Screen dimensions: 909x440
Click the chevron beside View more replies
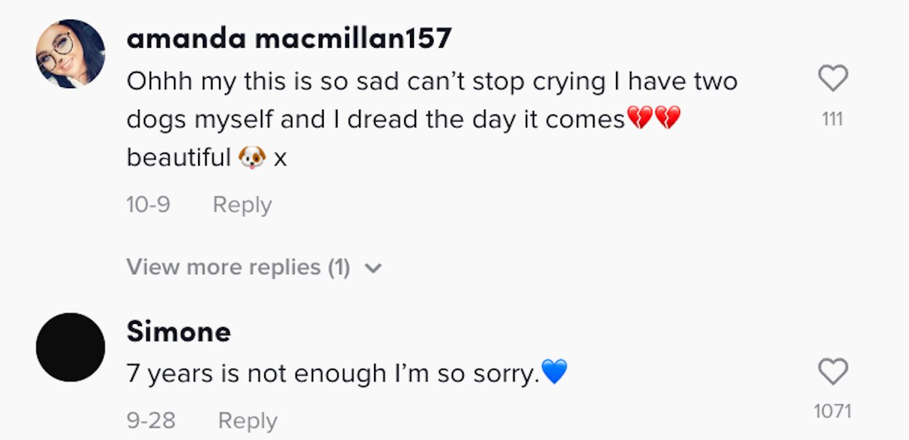373,268
